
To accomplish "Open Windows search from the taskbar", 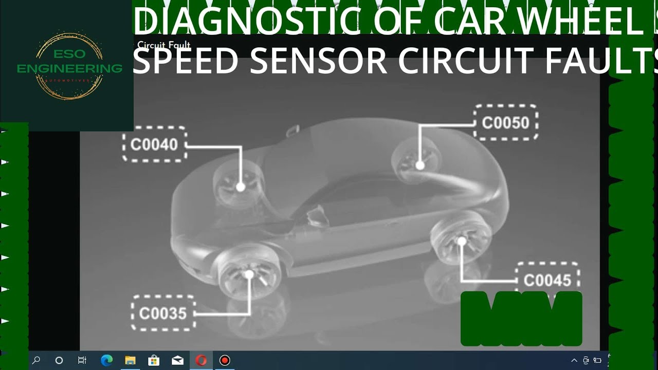I will pyautogui.click(x=36, y=360).
